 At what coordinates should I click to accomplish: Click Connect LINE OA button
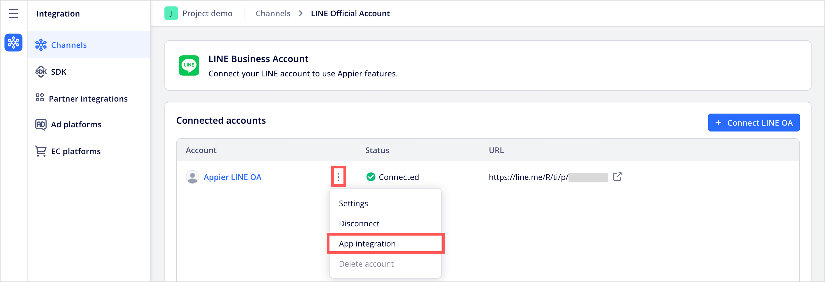753,123
